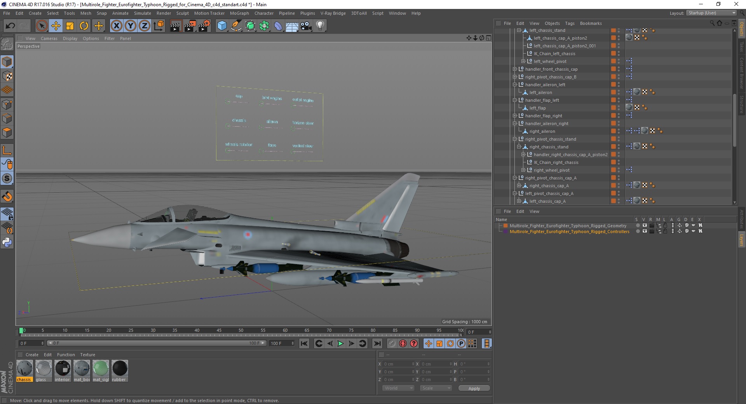Image resolution: width=746 pixels, height=404 pixels.
Task: Toggle layer visibility for Rigged_Geometry layer
Action: pos(645,225)
